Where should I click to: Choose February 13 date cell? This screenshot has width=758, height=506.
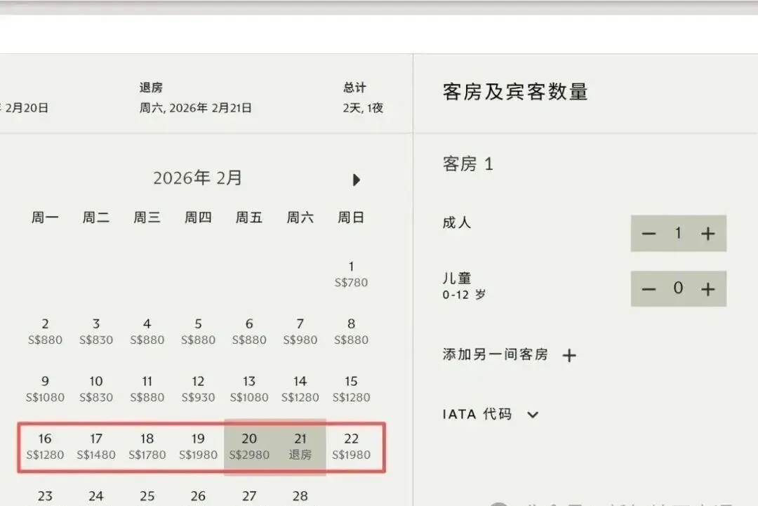tap(249, 389)
